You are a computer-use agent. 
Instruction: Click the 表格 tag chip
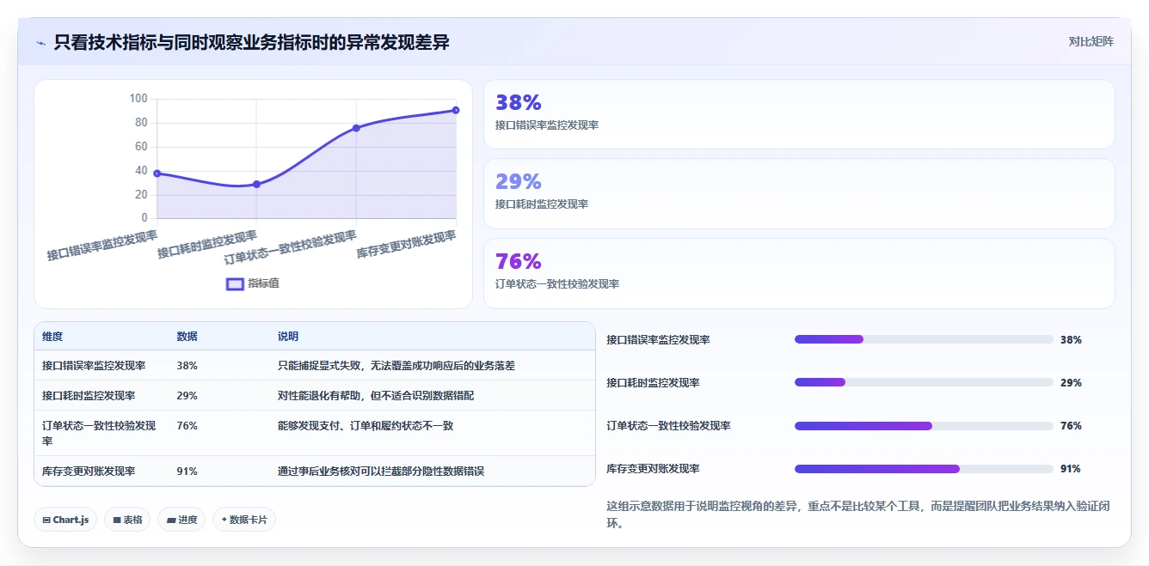click(127, 520)
